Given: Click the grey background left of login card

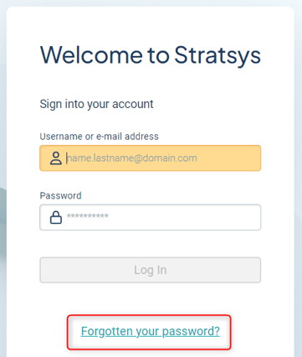Looking at the screenshot, I should (3, 195).
